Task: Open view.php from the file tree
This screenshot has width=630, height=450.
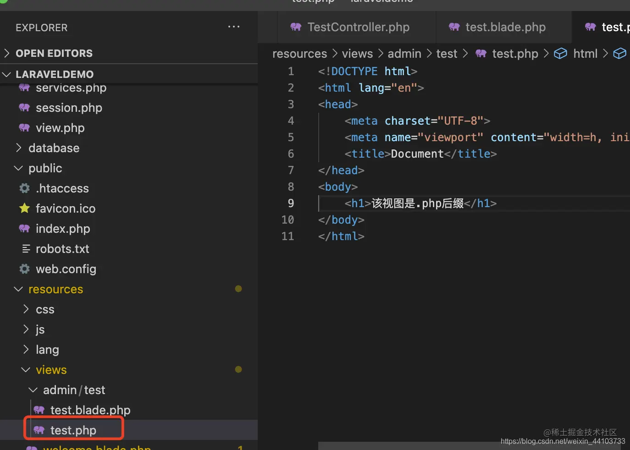Action: pyautogui.click(x=60, y=128)
